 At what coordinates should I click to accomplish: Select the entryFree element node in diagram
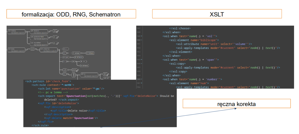click(48, 50)
